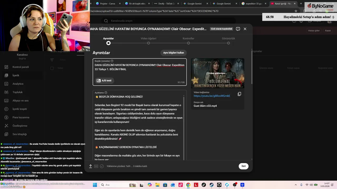Close the video upload dialog
Viewport: 337px width, 189px height.
tap(245, 29)
